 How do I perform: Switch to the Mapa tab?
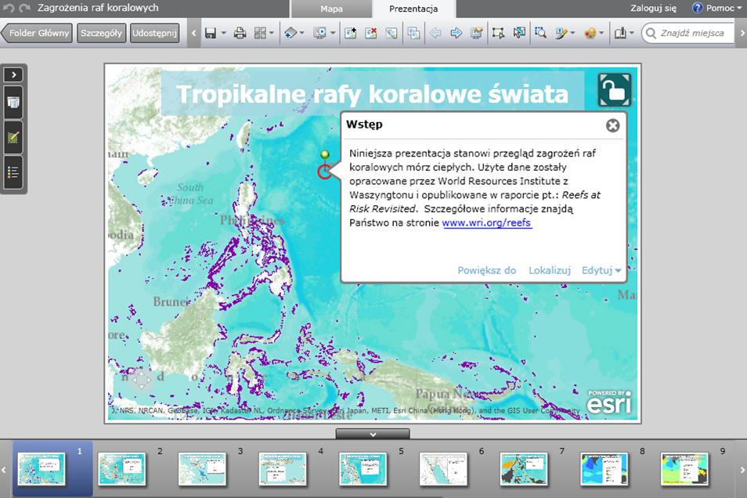tap(332, 9)
